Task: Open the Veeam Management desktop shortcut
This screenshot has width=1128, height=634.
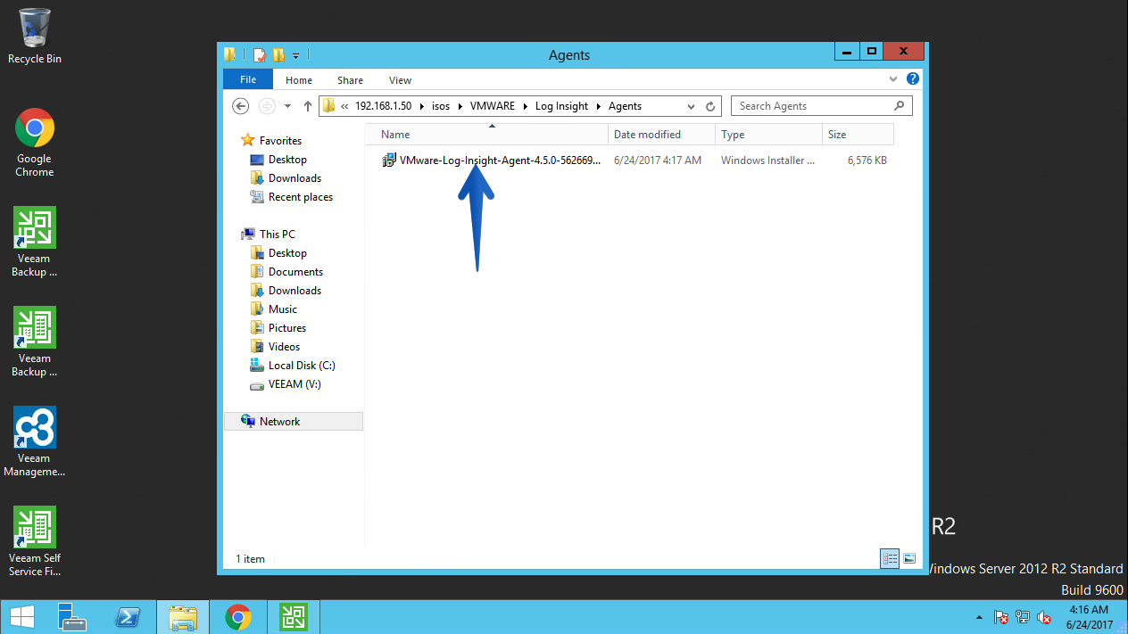Action: click(x=35, y=442)
